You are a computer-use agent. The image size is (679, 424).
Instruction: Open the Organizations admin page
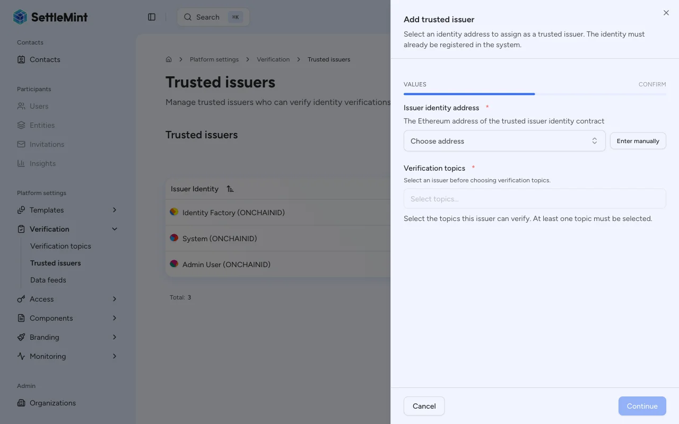tap(53, 403)
